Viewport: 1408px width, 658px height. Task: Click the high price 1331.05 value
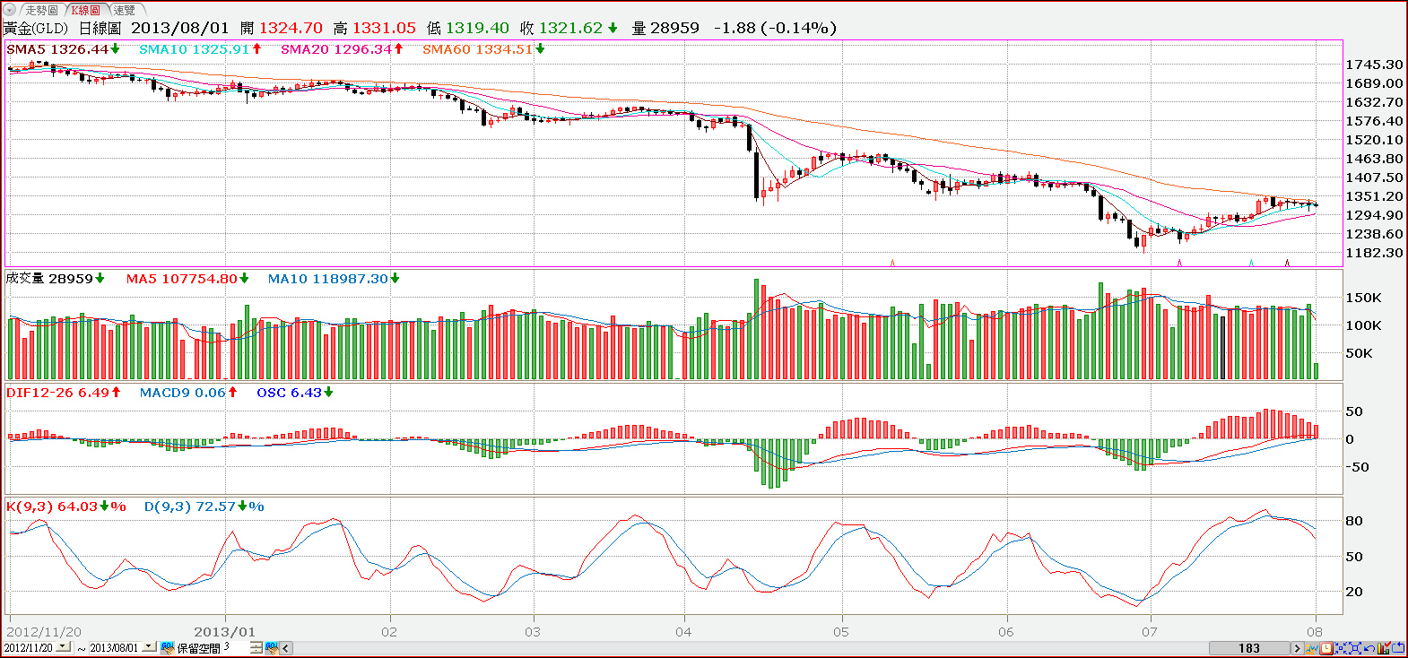[384, 29]
